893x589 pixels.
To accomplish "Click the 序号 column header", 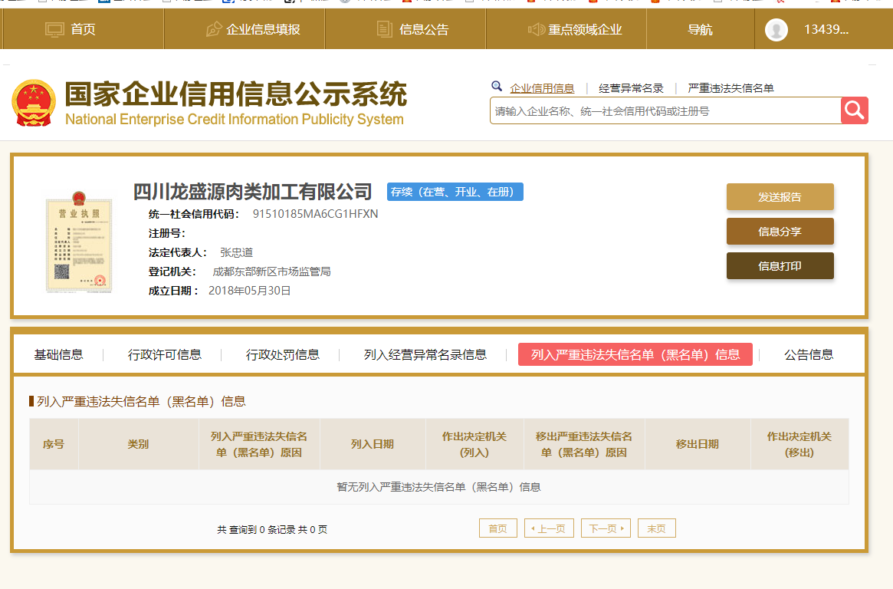I will pos(54,444).
